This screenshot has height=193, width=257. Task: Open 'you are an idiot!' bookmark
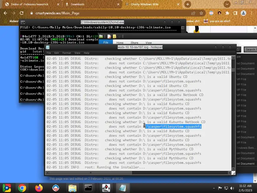[217, 21]
